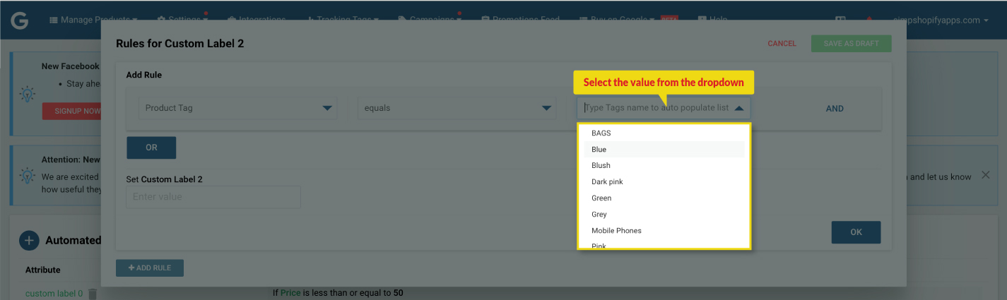
Task: Select the Blue tag option
Action: 664,149
